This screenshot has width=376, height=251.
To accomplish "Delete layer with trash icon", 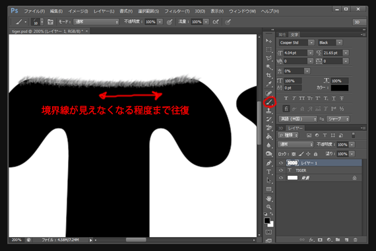I will [355, 240].
